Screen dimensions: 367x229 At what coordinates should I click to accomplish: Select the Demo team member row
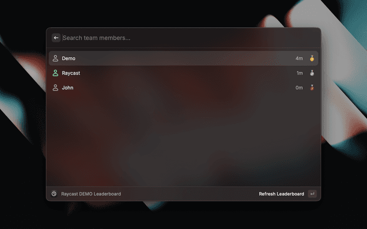click(x=183, y=58)
